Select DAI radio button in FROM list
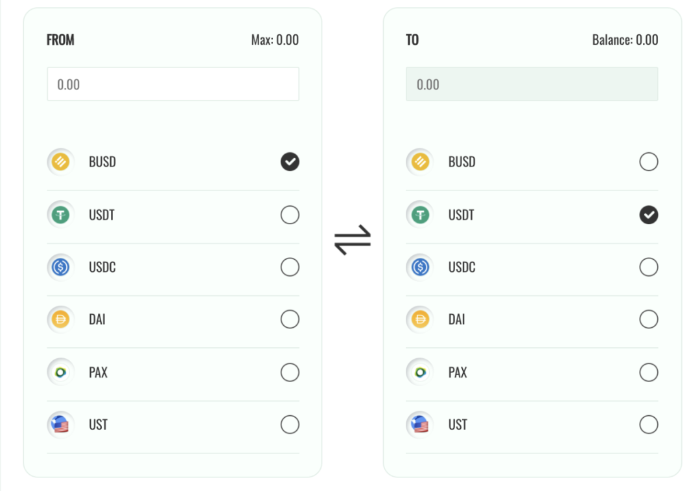Screen dimensions: 700x491 [x=290, y=319]
